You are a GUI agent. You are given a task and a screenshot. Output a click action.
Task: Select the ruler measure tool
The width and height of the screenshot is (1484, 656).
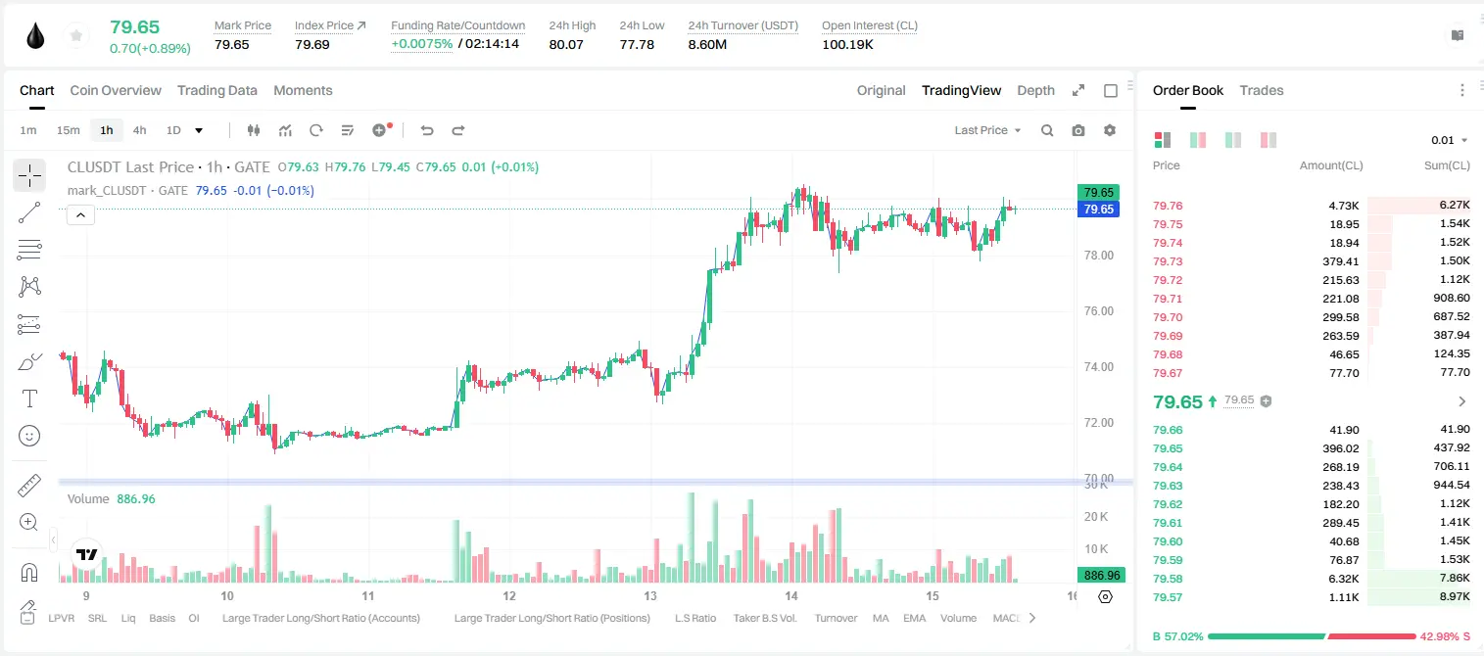pos(29,486)
